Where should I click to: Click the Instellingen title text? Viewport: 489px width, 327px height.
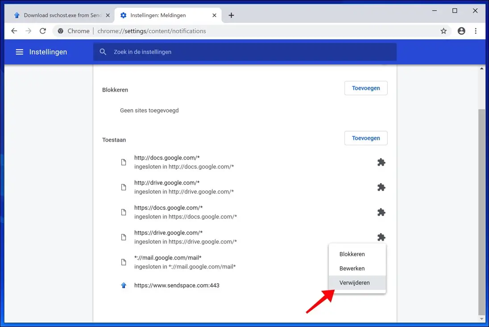48,52
